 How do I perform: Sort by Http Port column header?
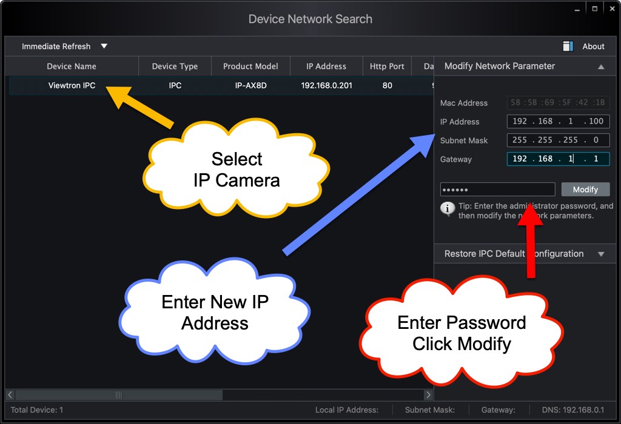(x=387, y=67)
